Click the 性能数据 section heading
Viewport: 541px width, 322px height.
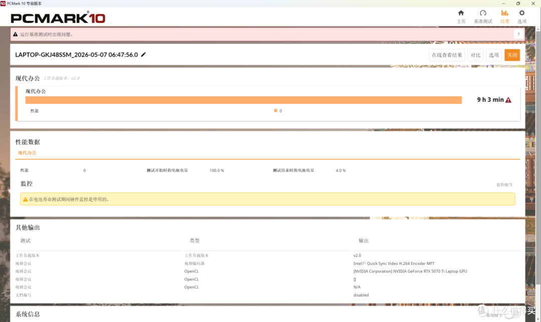(28, 142)
